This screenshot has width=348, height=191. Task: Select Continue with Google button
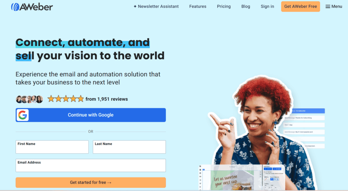click(x=90, y=115)
